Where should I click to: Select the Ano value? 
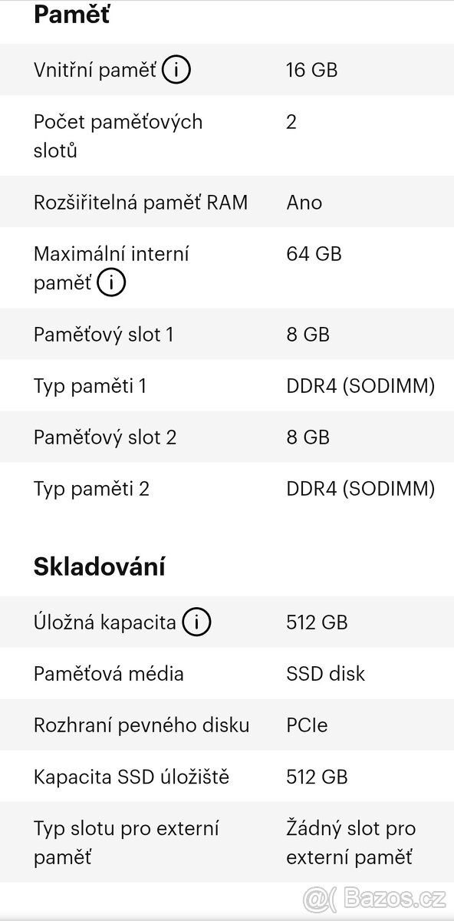(x=302, y=202)
